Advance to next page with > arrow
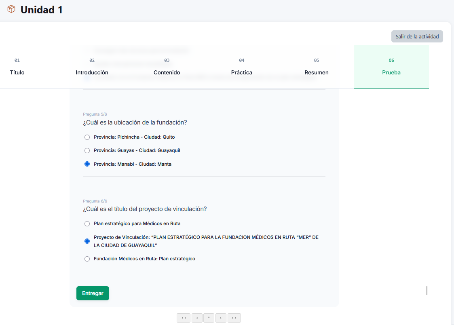This screenshot has width=454, height=325. coord(221,318)
